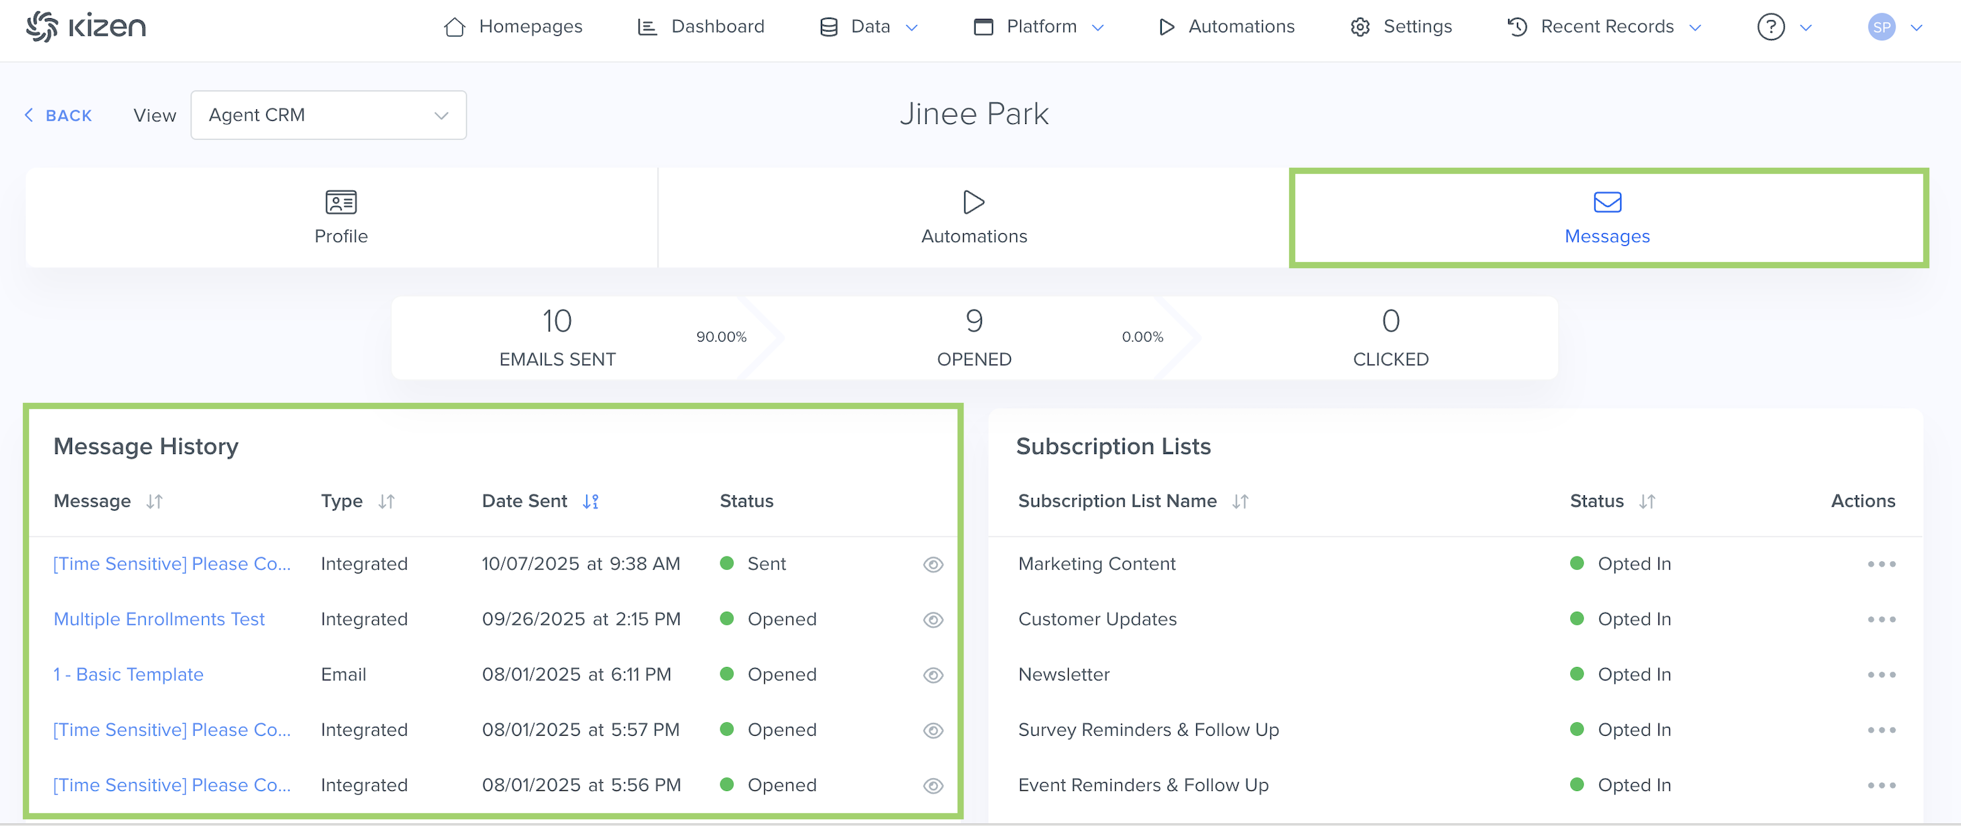Switch to the Profile tab
Image resolution: width=1961 pixels, height=826 pixels.
341,218
